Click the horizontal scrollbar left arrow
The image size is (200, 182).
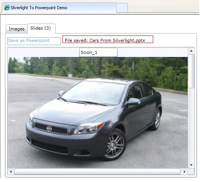tap(11, 172)
